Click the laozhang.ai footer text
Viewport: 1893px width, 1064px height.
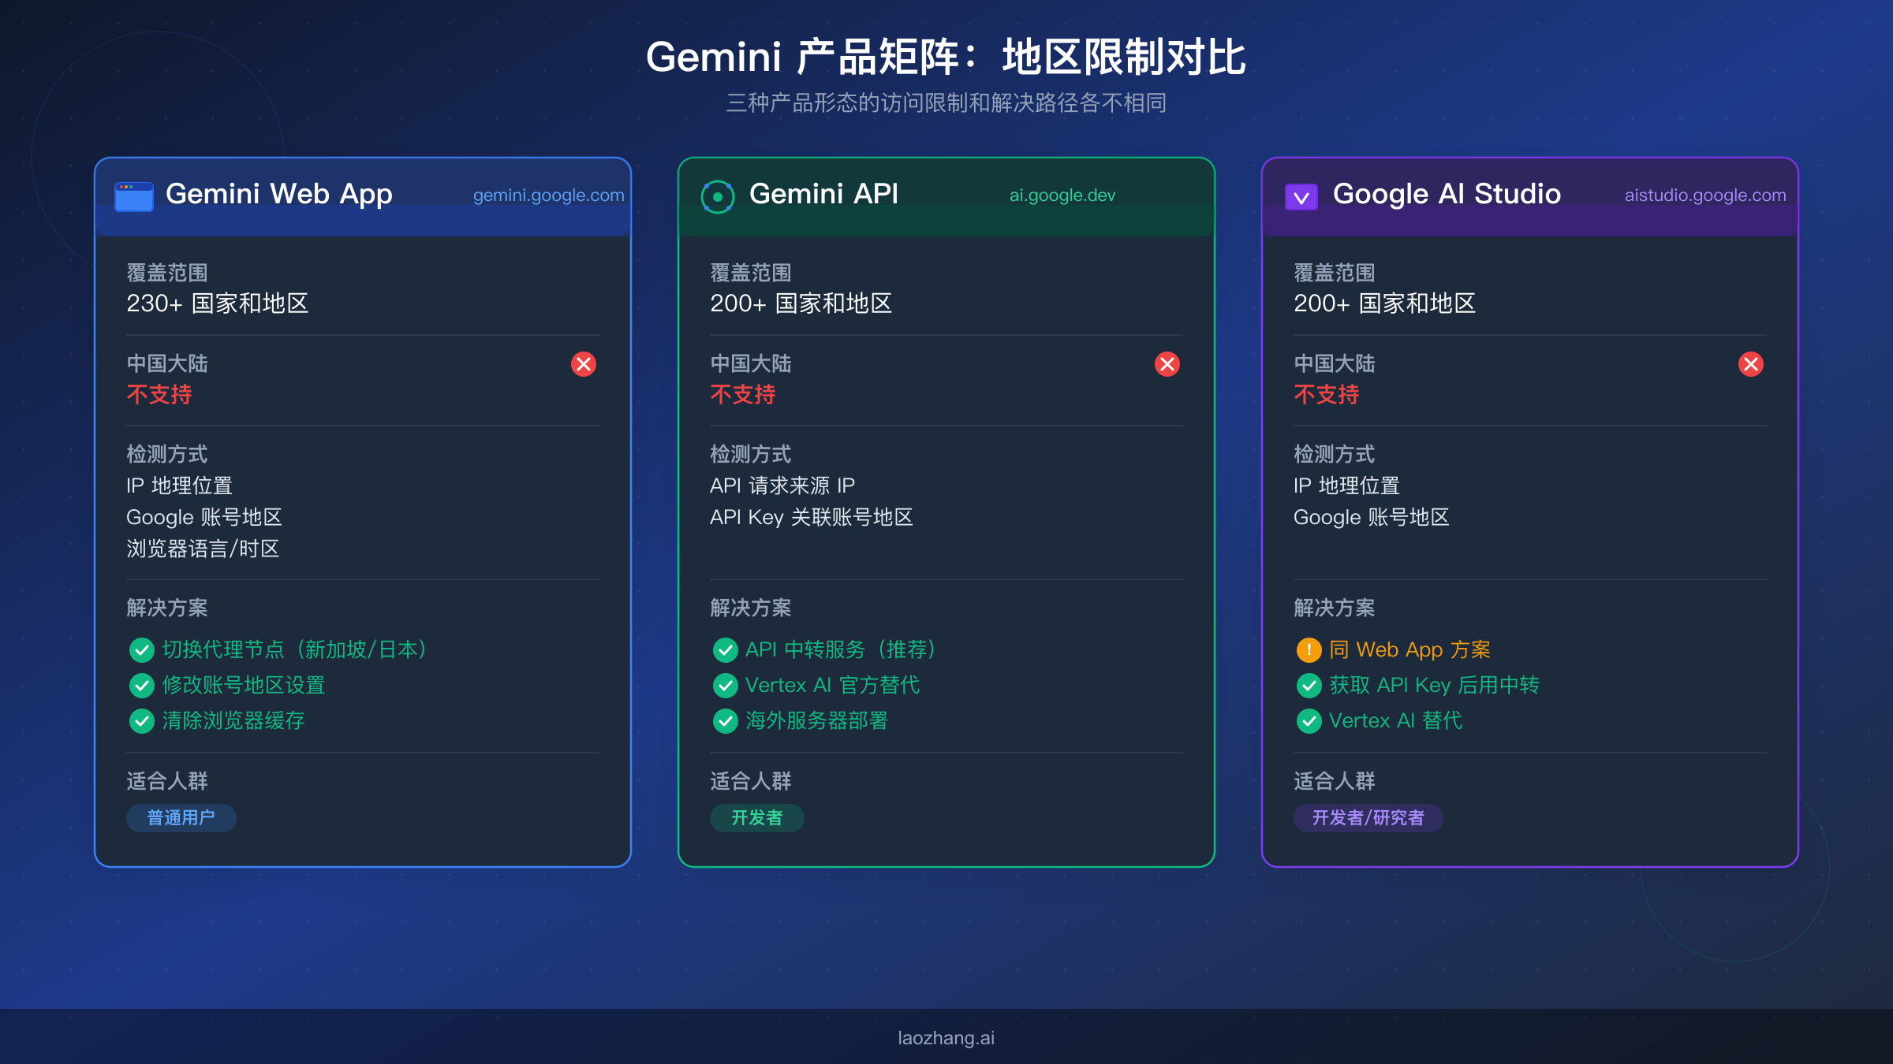(x=946, y=1037)
